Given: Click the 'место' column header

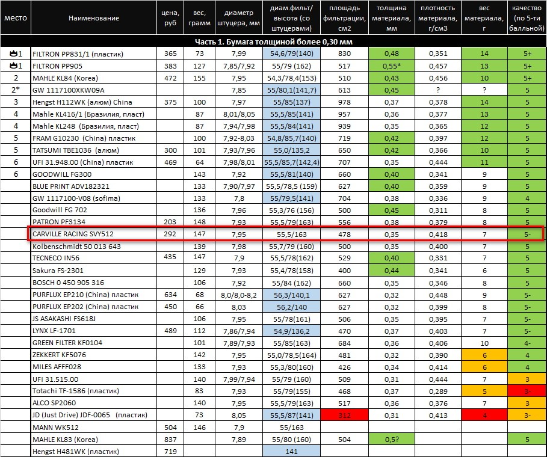Looking at the screenshot, I should 16,18.
